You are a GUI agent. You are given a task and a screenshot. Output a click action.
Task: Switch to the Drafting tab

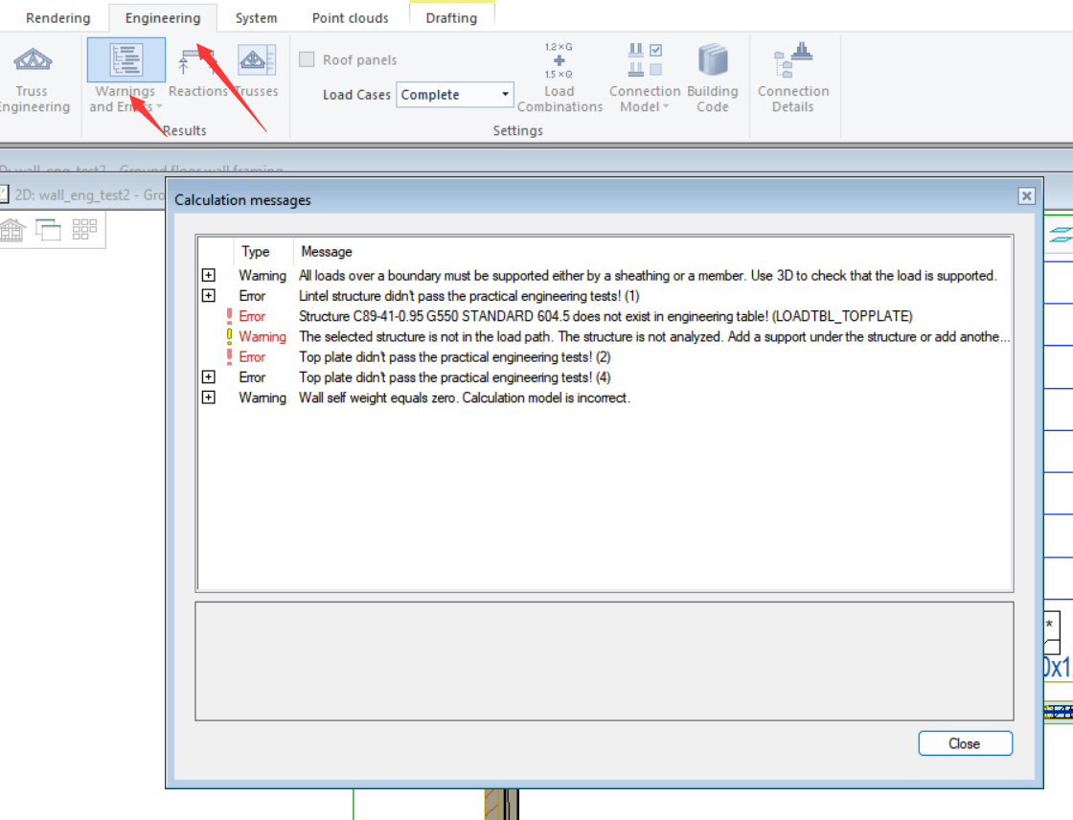451,18
